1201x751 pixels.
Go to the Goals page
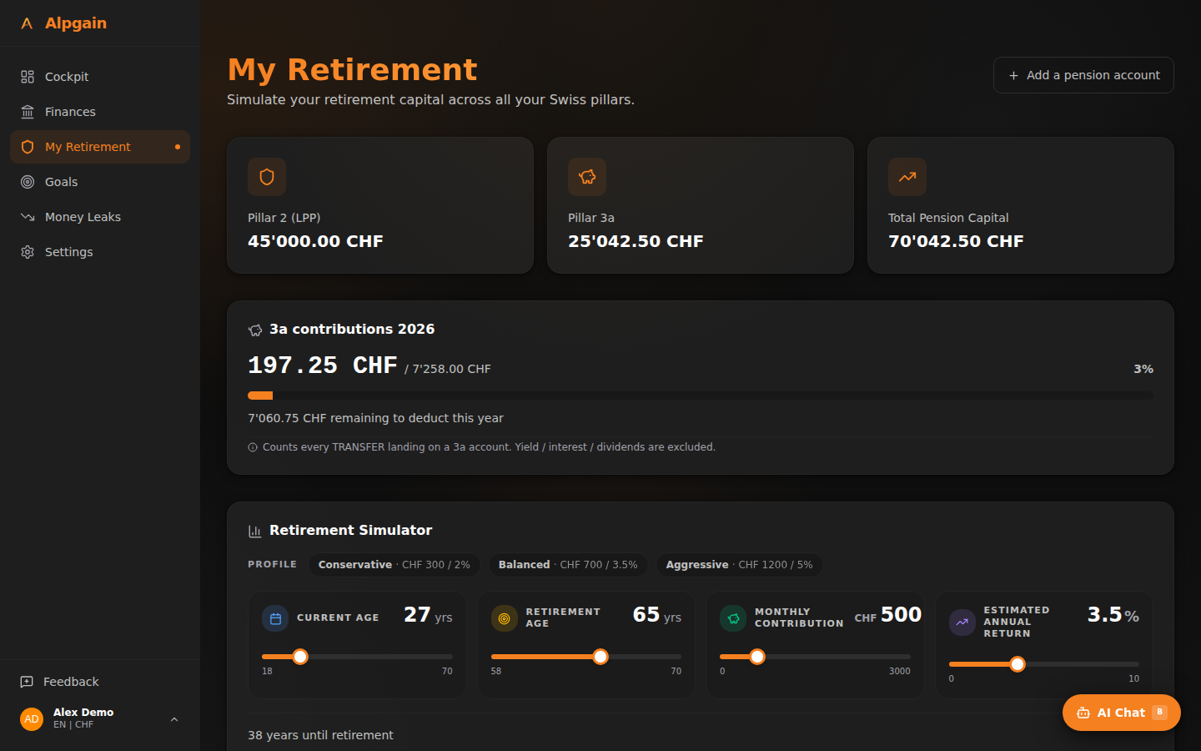(100, 182)
